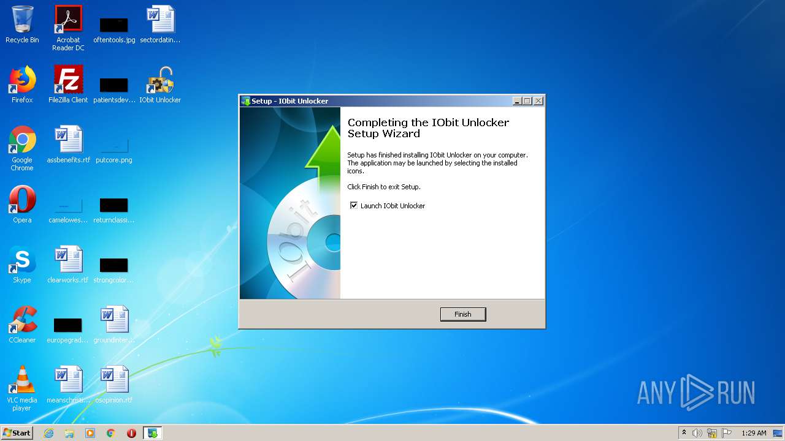Open the volume speaker tray icon
Image resolution: width=785 pixels, height=441 pixels.
pyautogui.click(x=697, y=433)
